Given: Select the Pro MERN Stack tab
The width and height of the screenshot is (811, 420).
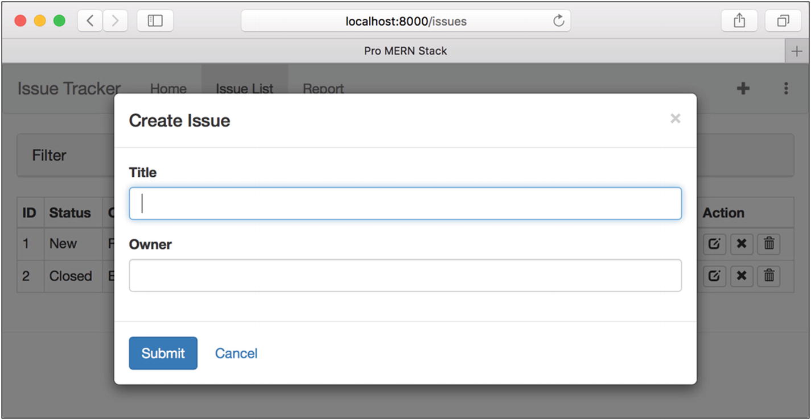Looking at the screenshot, I should (x=405, y=51).
